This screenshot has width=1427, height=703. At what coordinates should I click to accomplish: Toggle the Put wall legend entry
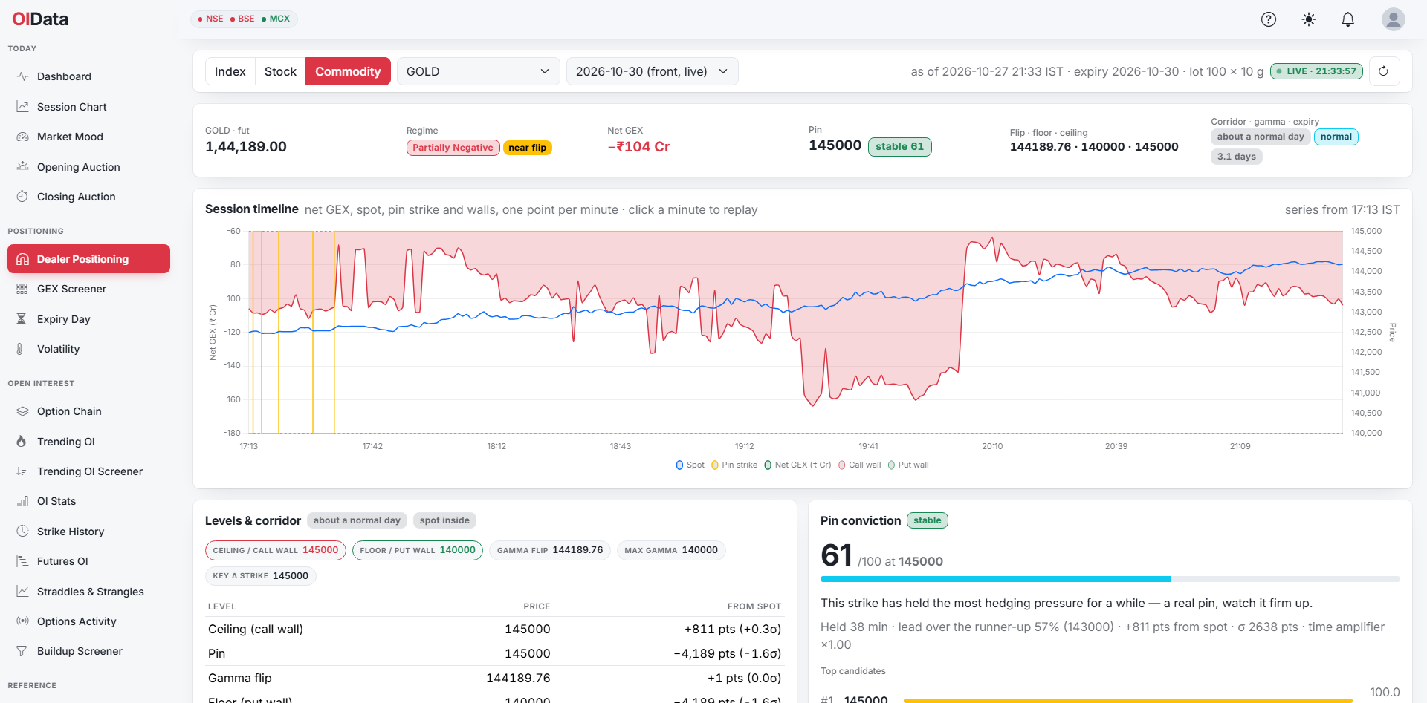908,465
